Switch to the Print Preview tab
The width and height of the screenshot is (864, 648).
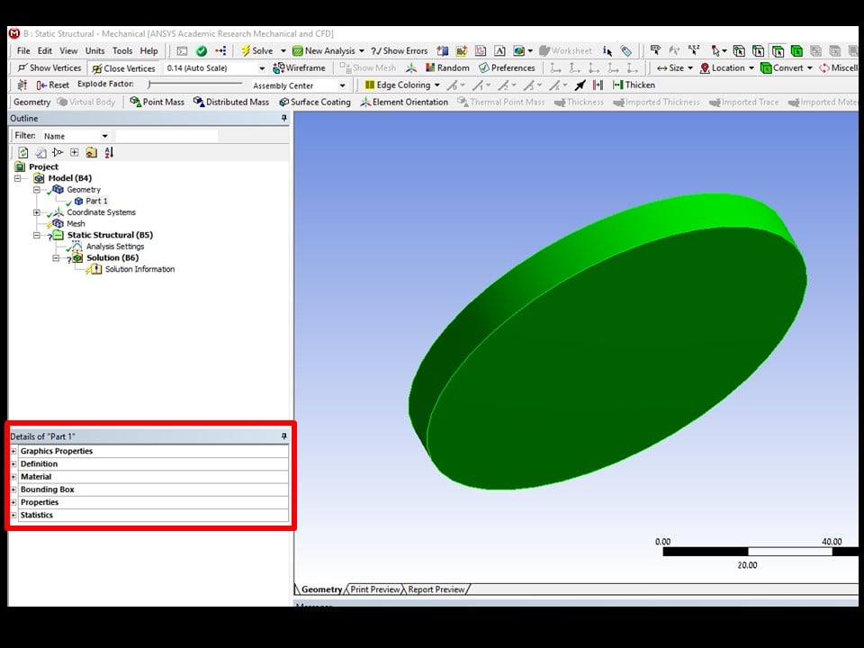375,589
